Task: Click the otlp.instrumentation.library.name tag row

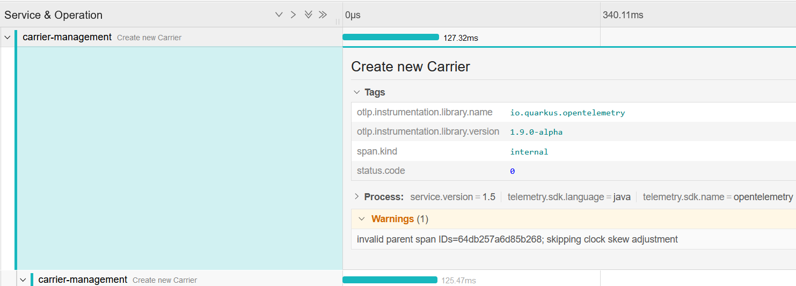Action: (x=573, y=112)
